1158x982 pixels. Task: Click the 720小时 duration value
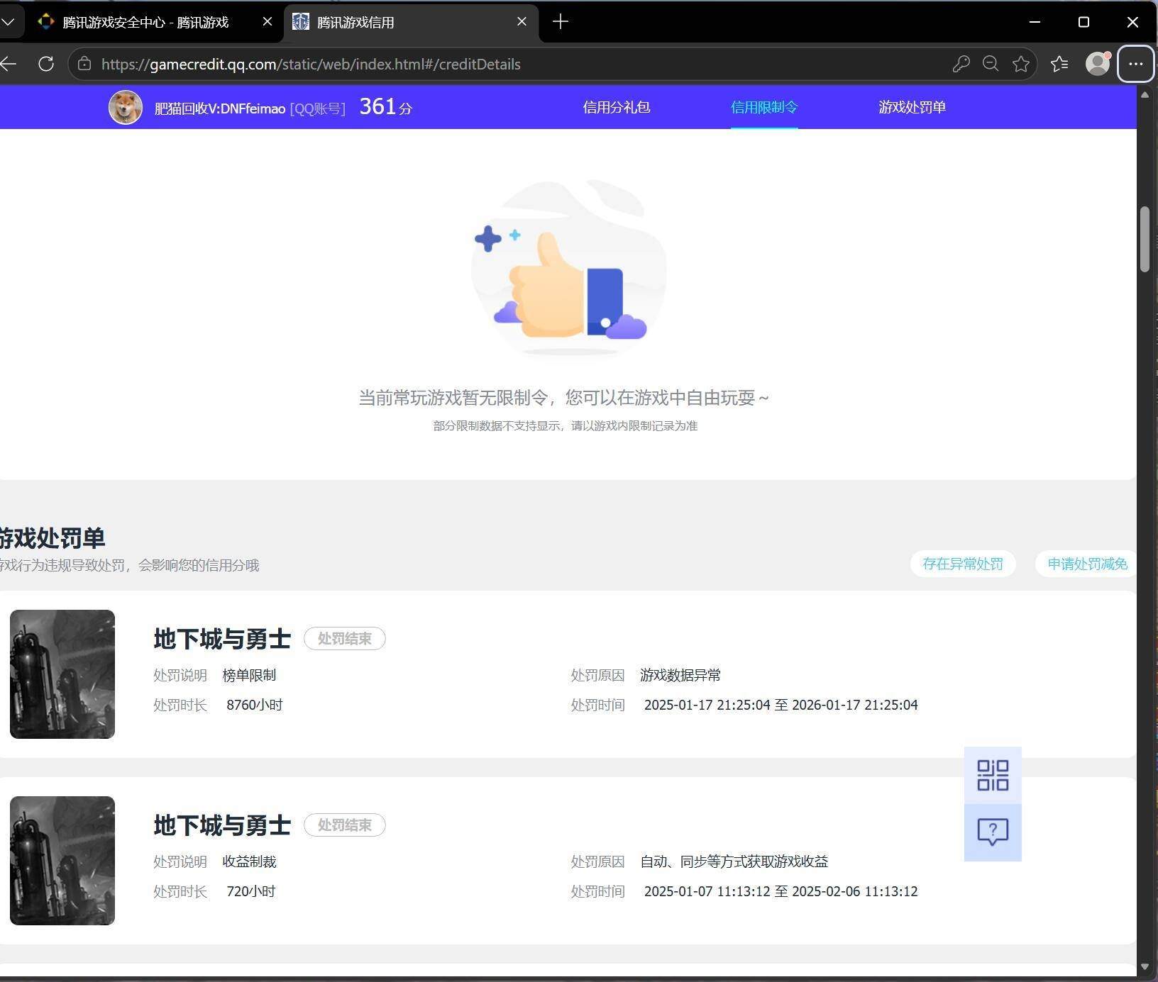point(251,891)
